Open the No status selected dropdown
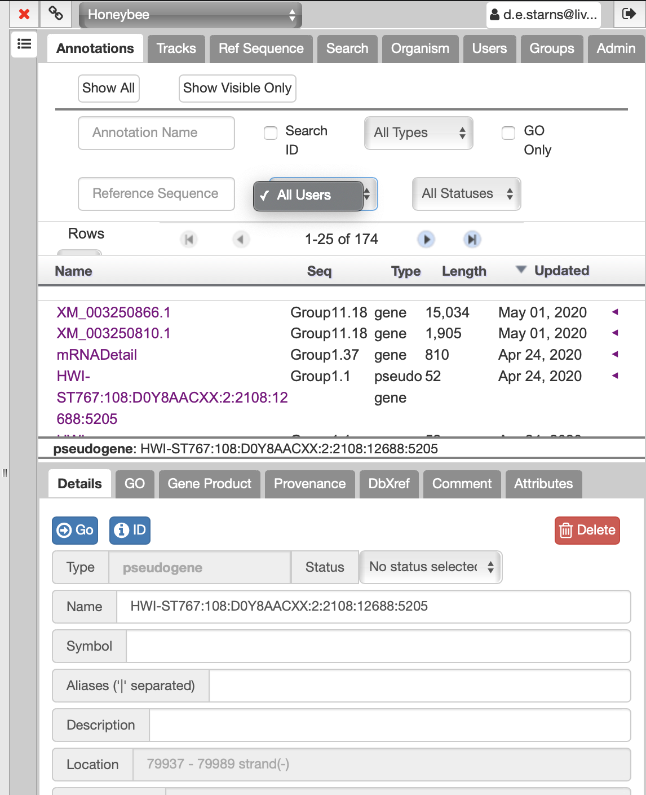The height and width of the screenshot is (795, 646). [430, 567]
